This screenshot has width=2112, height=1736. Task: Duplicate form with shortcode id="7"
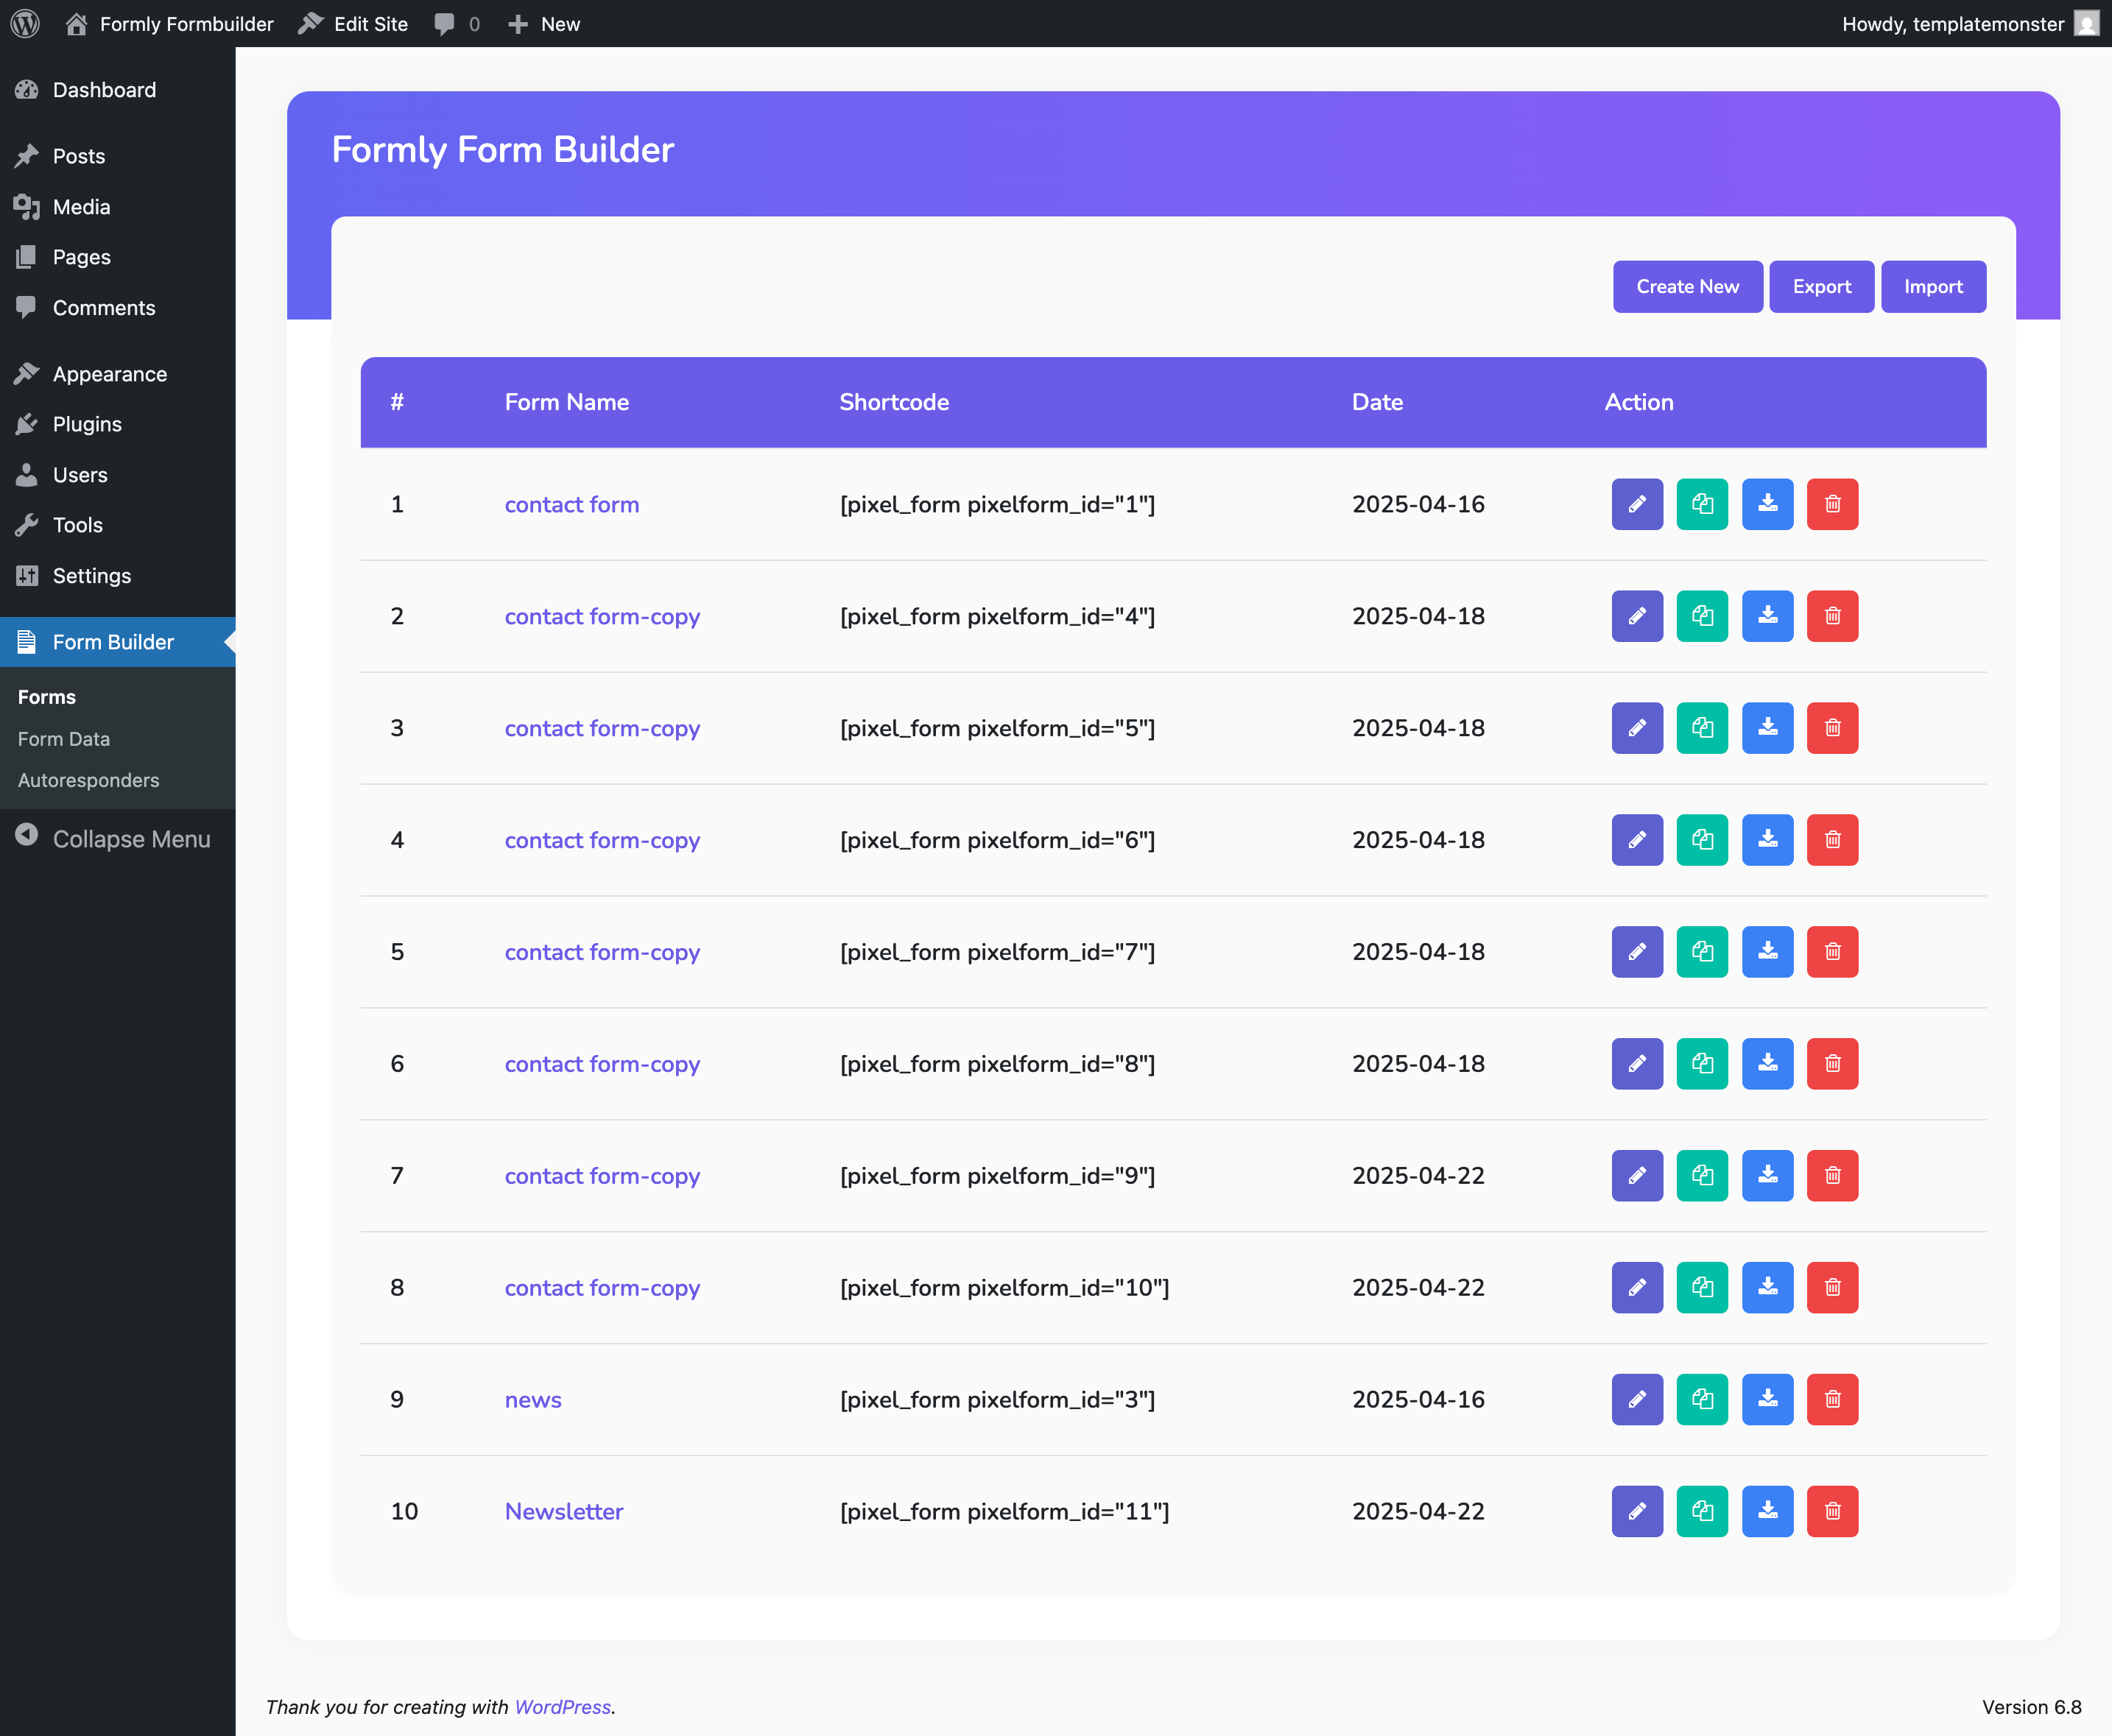[1702, 952]
